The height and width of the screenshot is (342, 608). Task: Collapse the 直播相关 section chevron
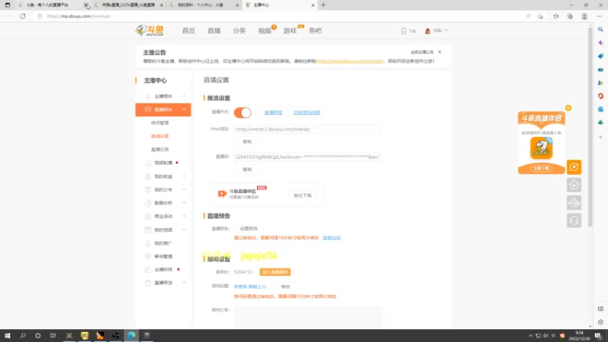point(184,109)
